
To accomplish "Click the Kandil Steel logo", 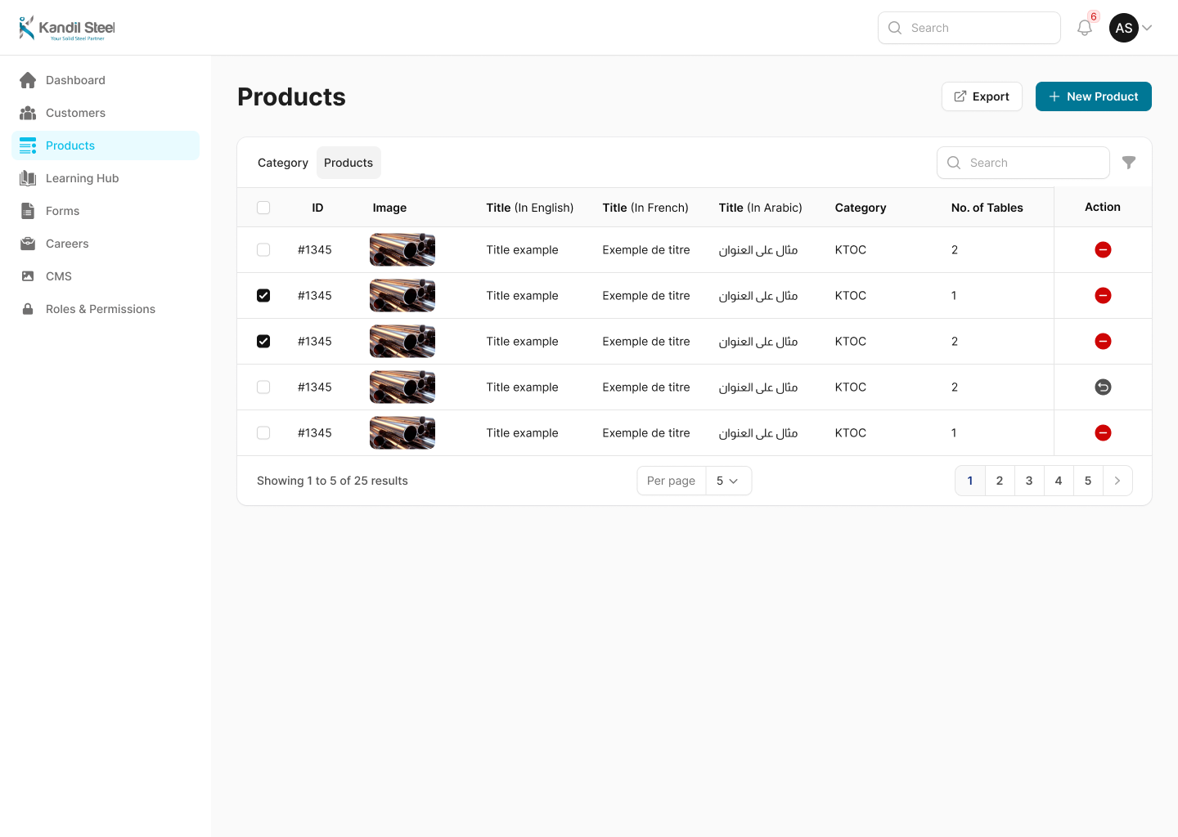I will (x=67, y=28).
